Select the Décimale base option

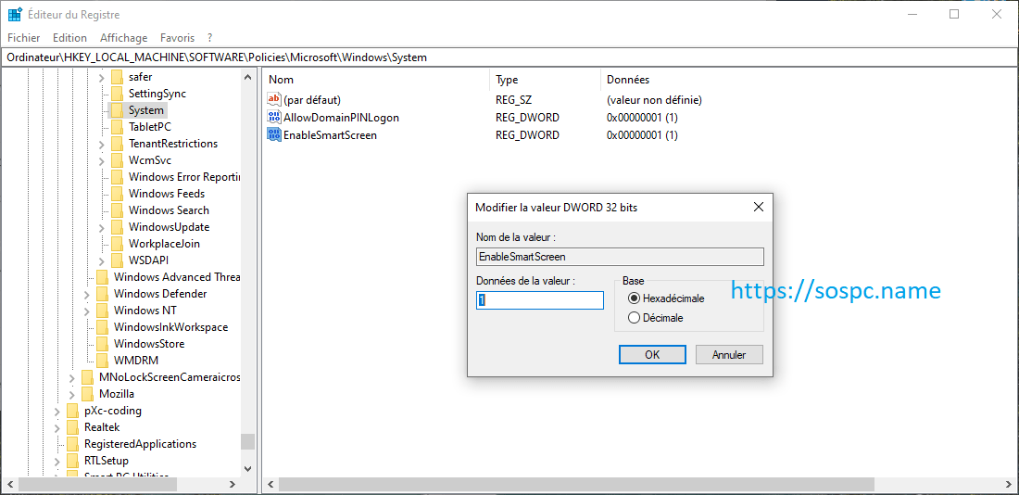point(635,318)
